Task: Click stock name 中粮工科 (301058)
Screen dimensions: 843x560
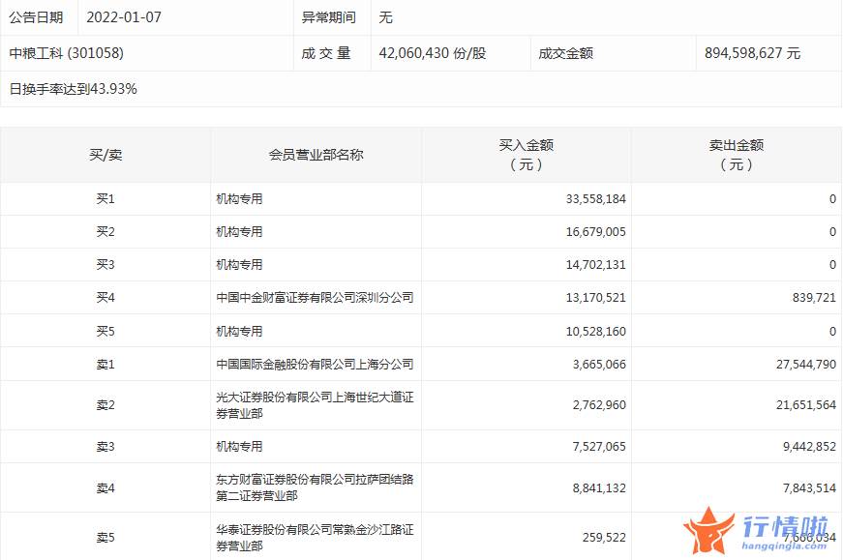Action: coord(67,53)
